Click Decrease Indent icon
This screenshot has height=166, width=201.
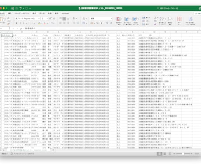tap(74, 23)
